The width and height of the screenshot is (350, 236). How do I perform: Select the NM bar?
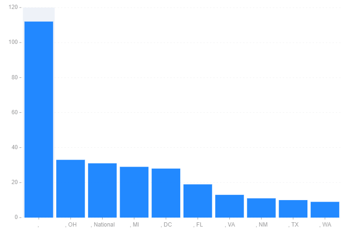click(x=261, y=208)
